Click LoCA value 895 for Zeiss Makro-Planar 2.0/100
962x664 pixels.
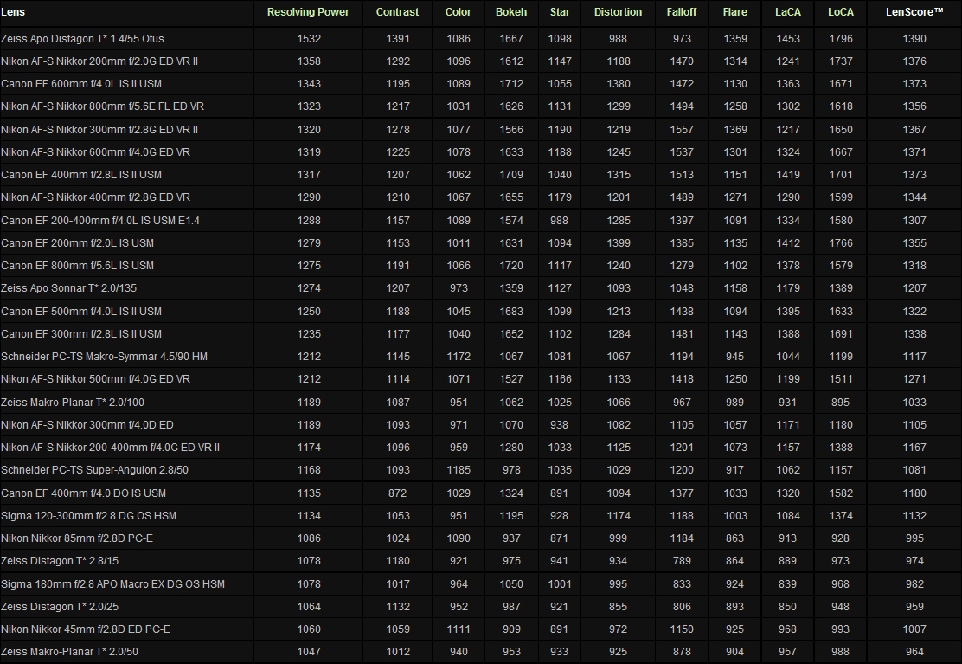841,403
